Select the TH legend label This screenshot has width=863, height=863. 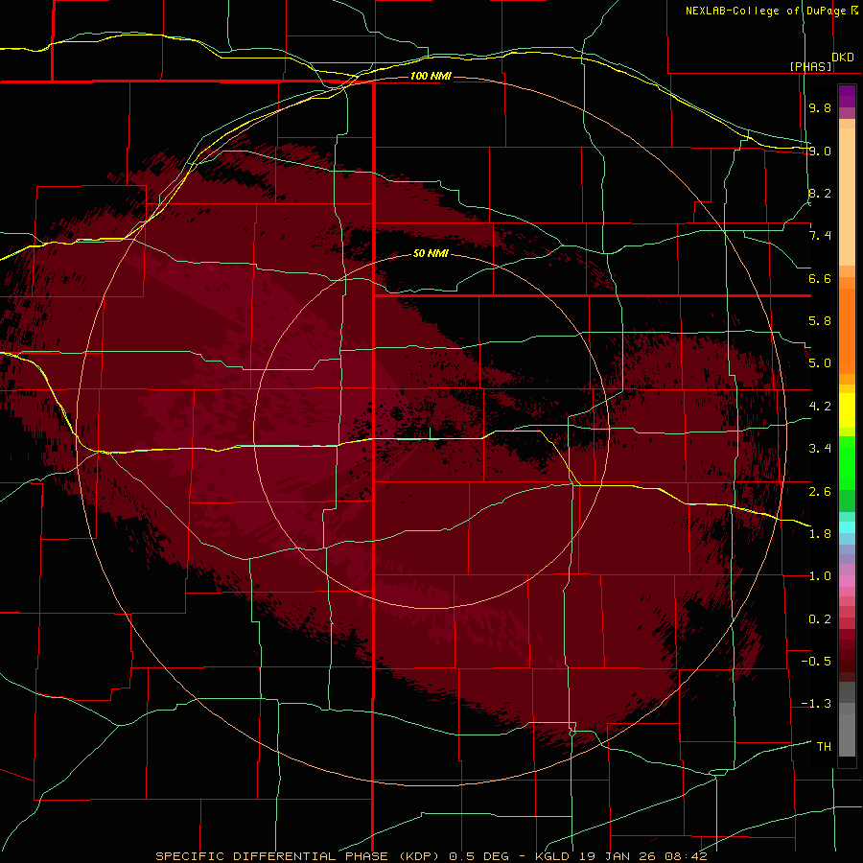click(x=824, y=747)
